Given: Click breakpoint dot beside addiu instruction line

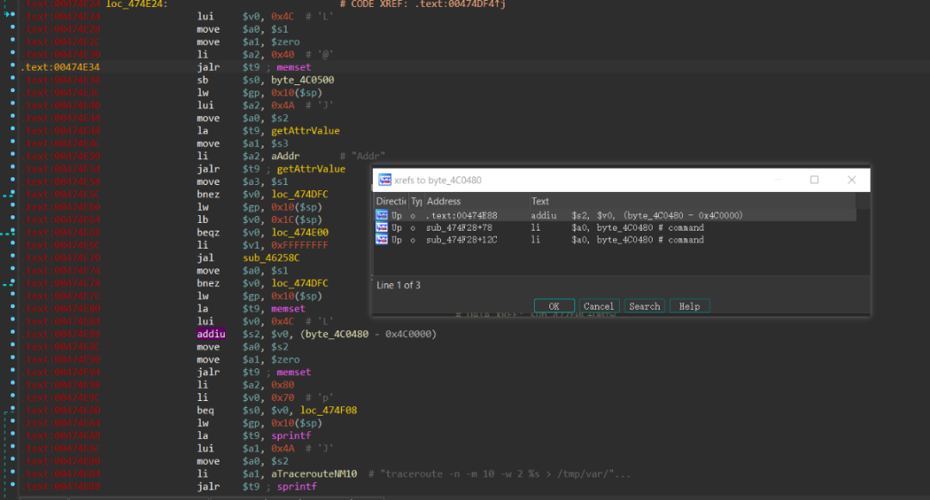Looking at the screenshot, I should tap(12, 331).
